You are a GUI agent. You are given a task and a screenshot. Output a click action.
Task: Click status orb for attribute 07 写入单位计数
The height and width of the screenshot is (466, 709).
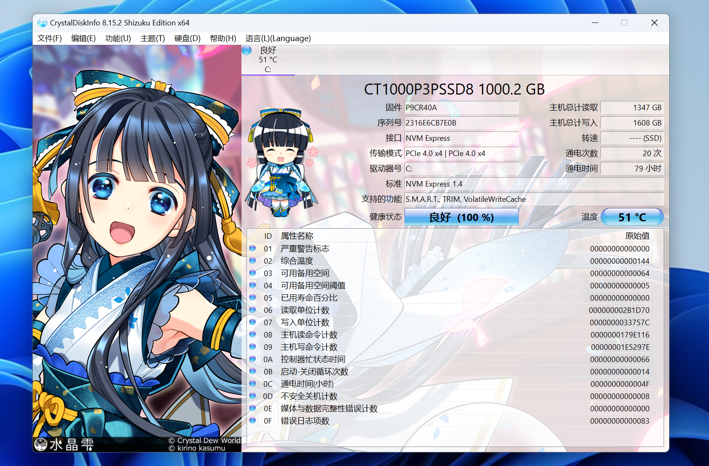pos(252,322)
